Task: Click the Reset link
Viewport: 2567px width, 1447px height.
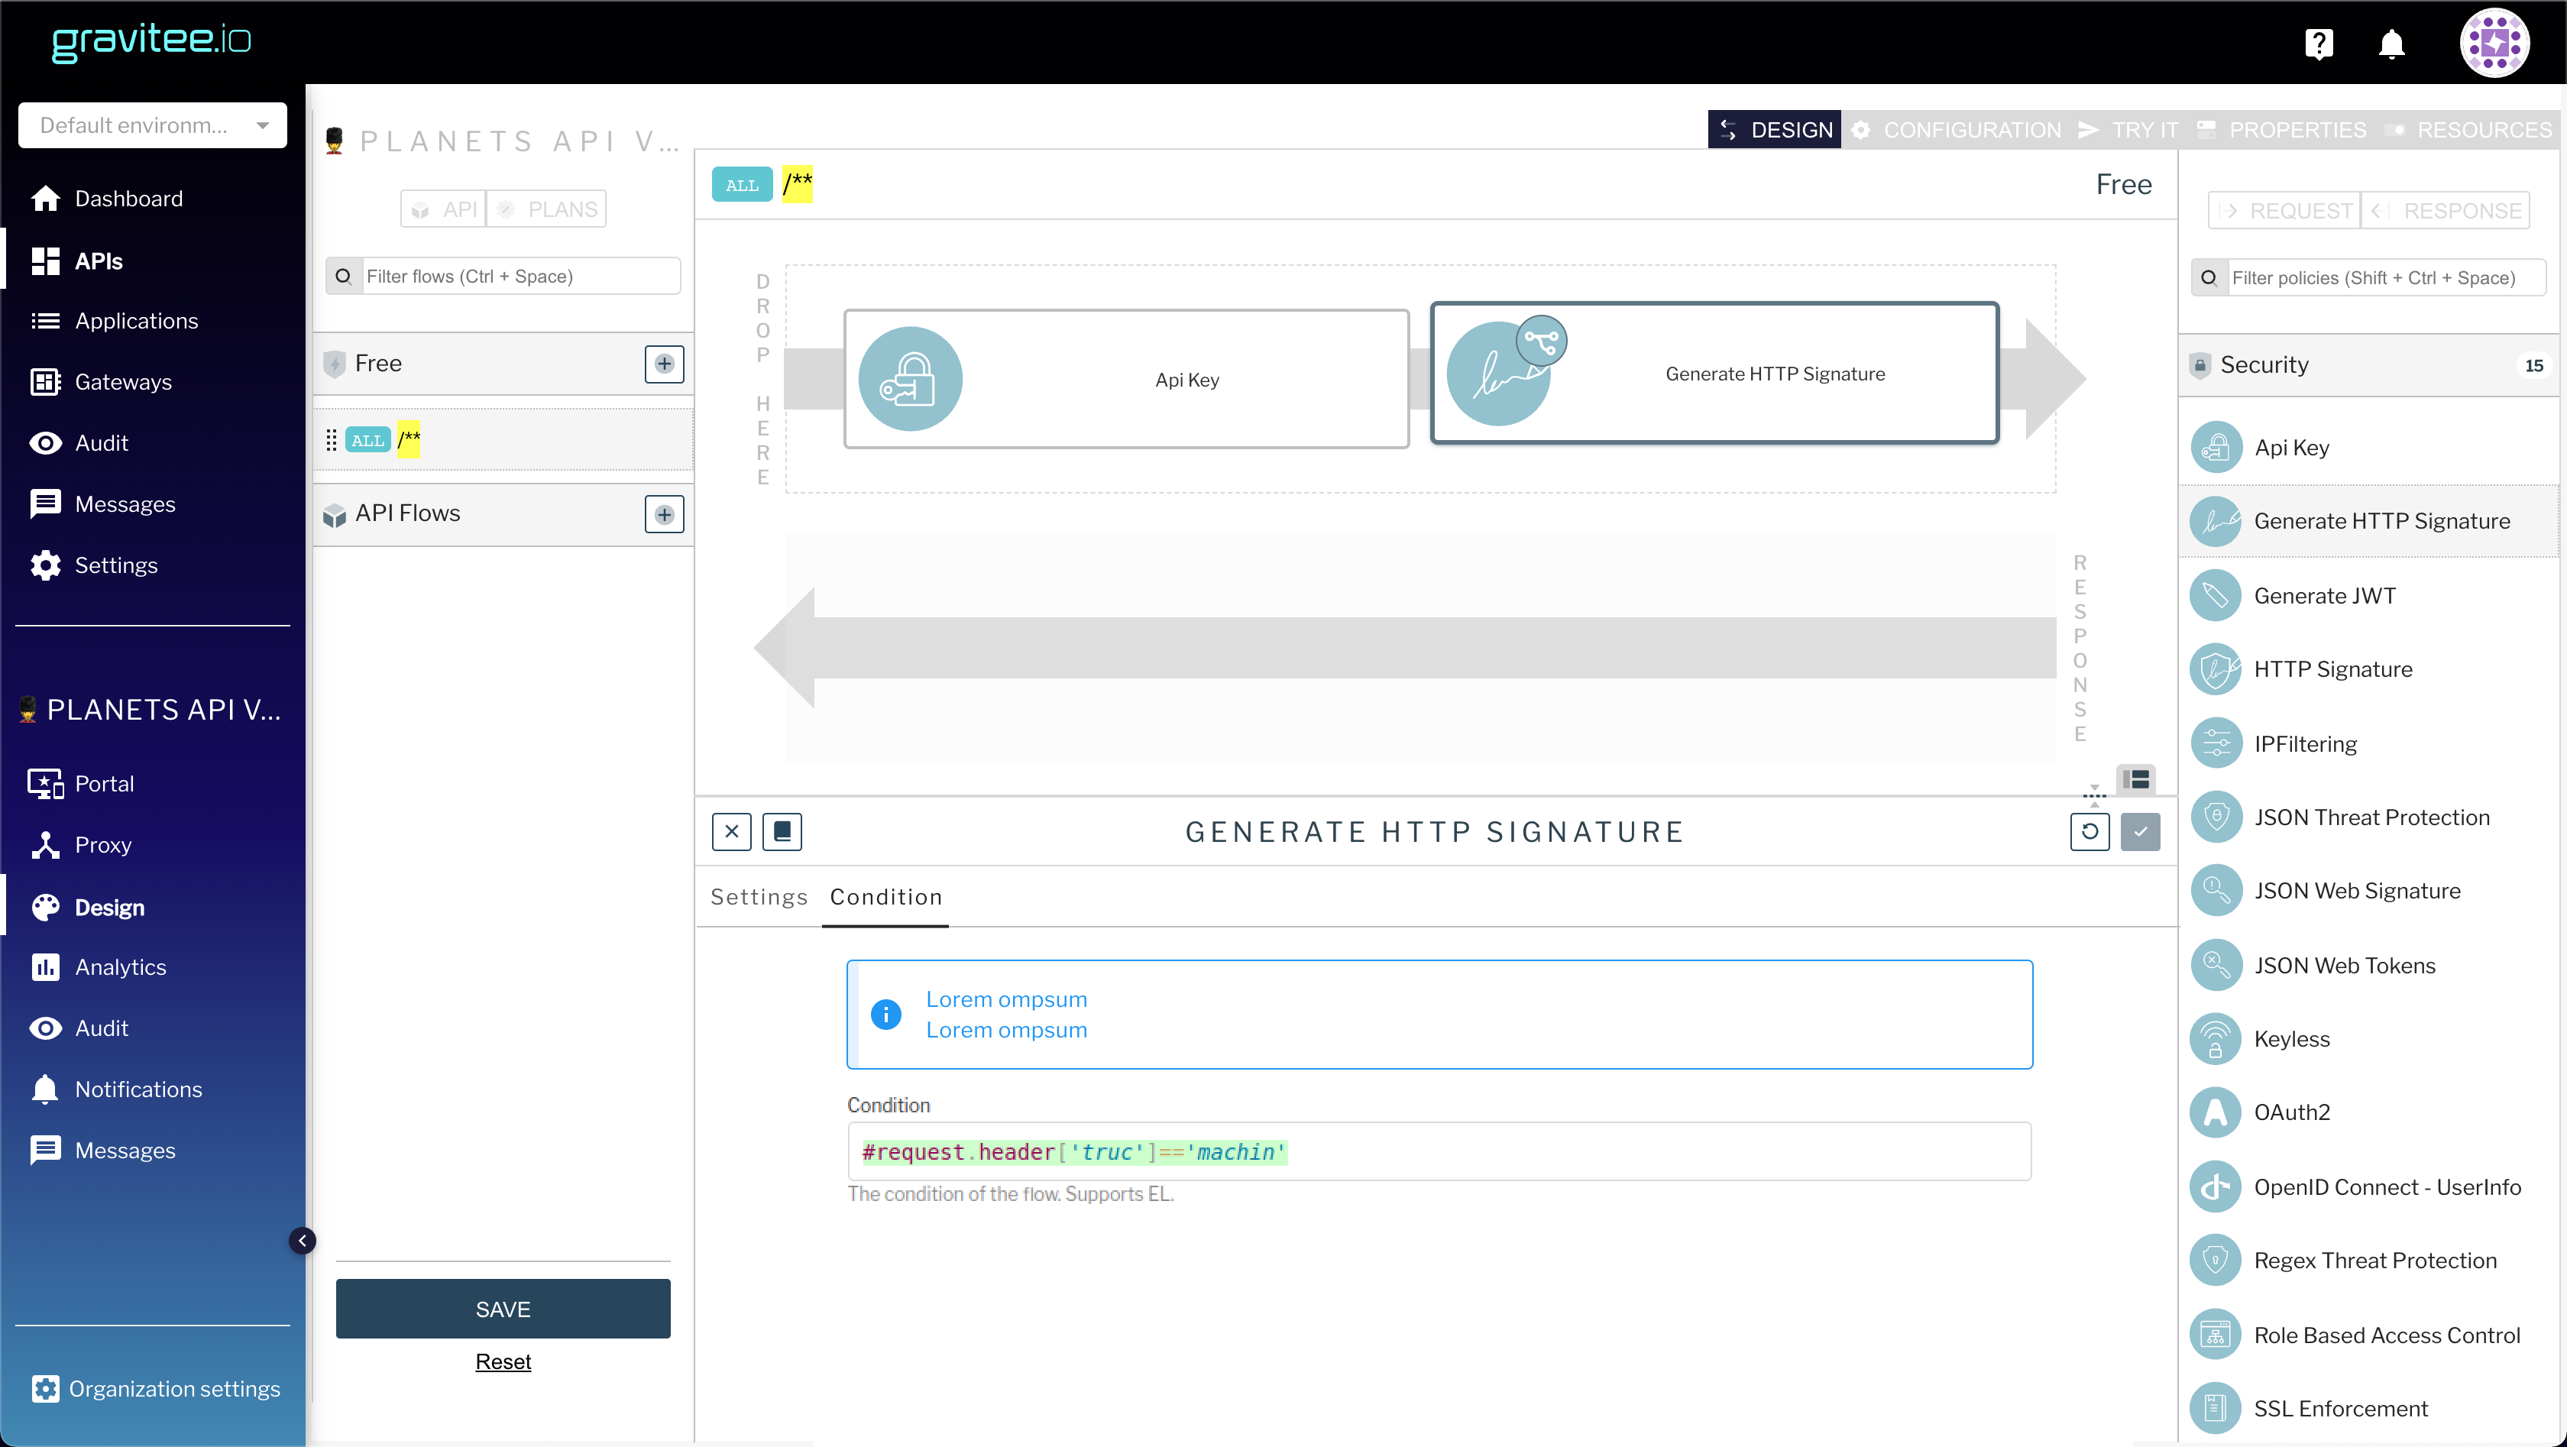Action: coord(503,1361)
